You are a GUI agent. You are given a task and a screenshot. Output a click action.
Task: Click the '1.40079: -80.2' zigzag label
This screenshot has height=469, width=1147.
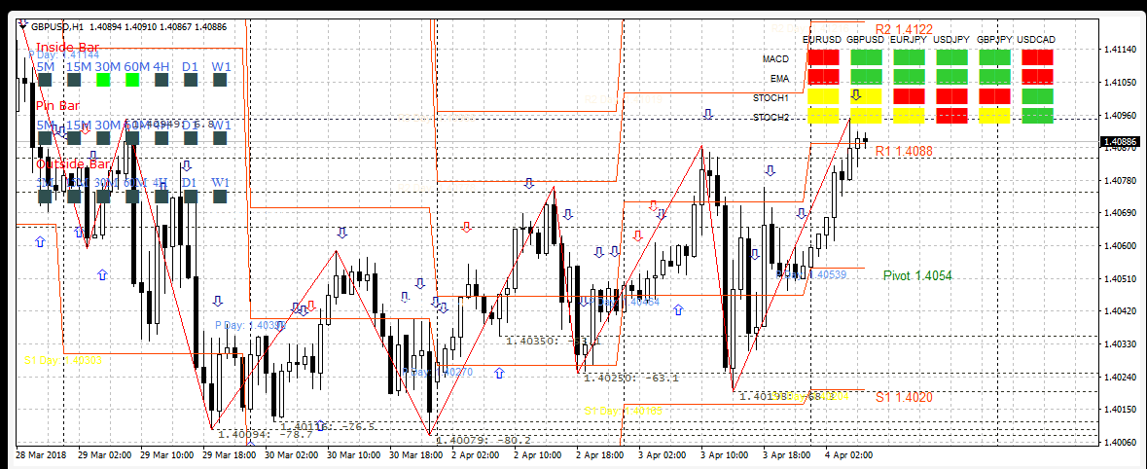483,440
